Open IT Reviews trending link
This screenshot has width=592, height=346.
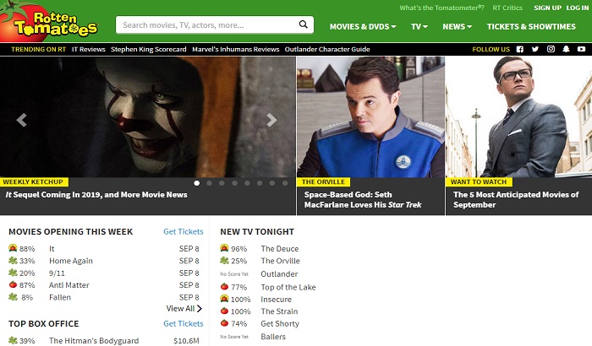[x=88, y=49]
